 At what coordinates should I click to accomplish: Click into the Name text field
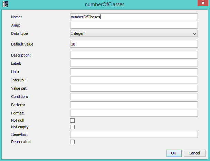tap(134, 17)
